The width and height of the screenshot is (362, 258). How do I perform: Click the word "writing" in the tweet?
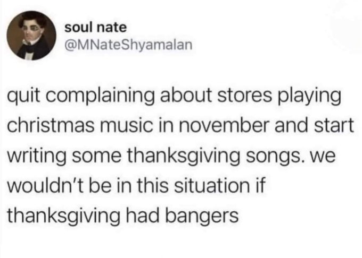[36, 156]
